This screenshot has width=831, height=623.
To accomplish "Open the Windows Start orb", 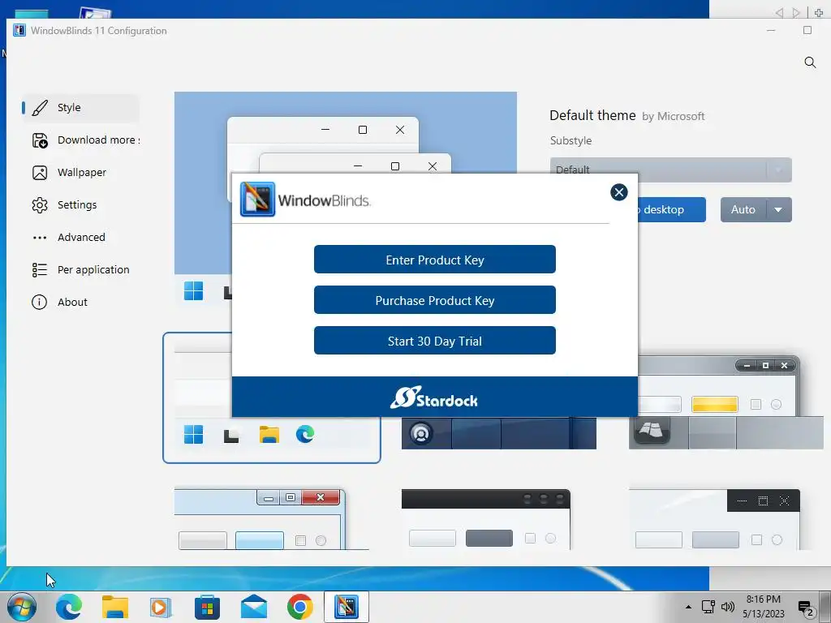I will click(x=22, y=607).
